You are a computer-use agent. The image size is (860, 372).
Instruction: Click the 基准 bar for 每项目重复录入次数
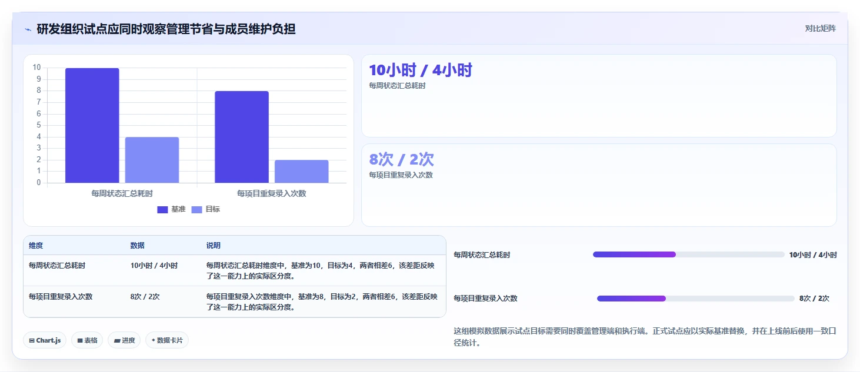coord(242,137)
